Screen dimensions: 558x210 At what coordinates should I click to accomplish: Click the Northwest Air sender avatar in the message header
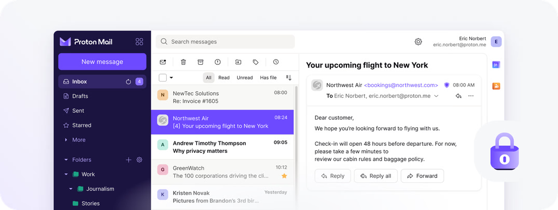pos(317,85)
